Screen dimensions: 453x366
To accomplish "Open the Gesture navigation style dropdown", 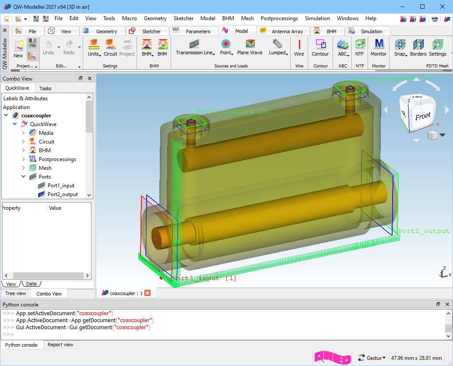I will click(x=372, y=358).
